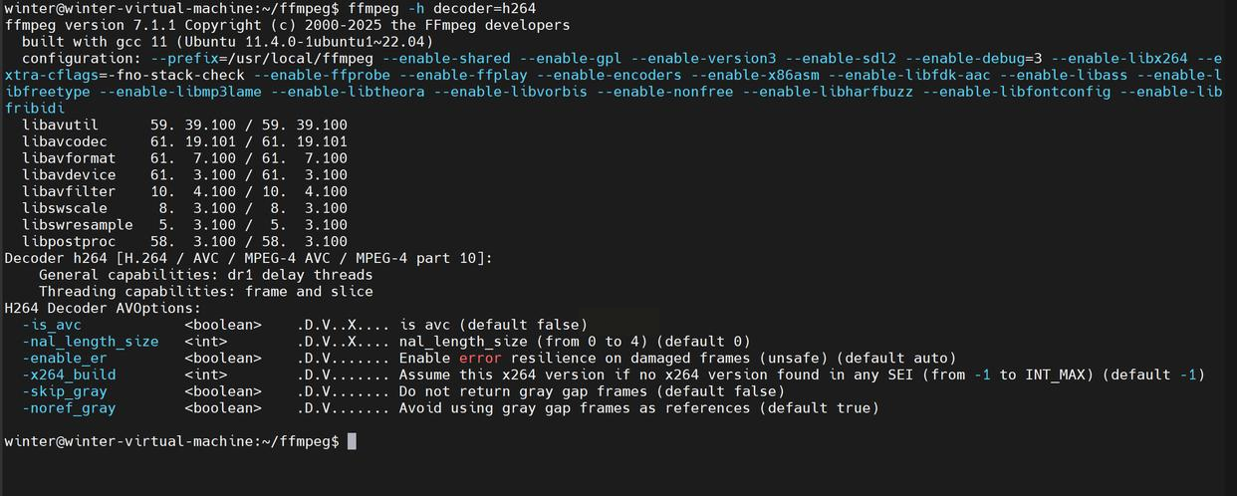Click the --enable-shared configuration flag
Image resolution: width=1237 pixels, height=496 pixels.
446,59
